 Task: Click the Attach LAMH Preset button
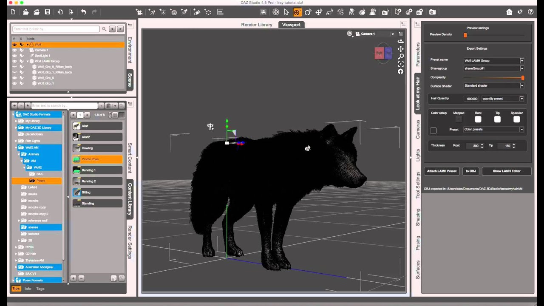click(x=442, y=171)
